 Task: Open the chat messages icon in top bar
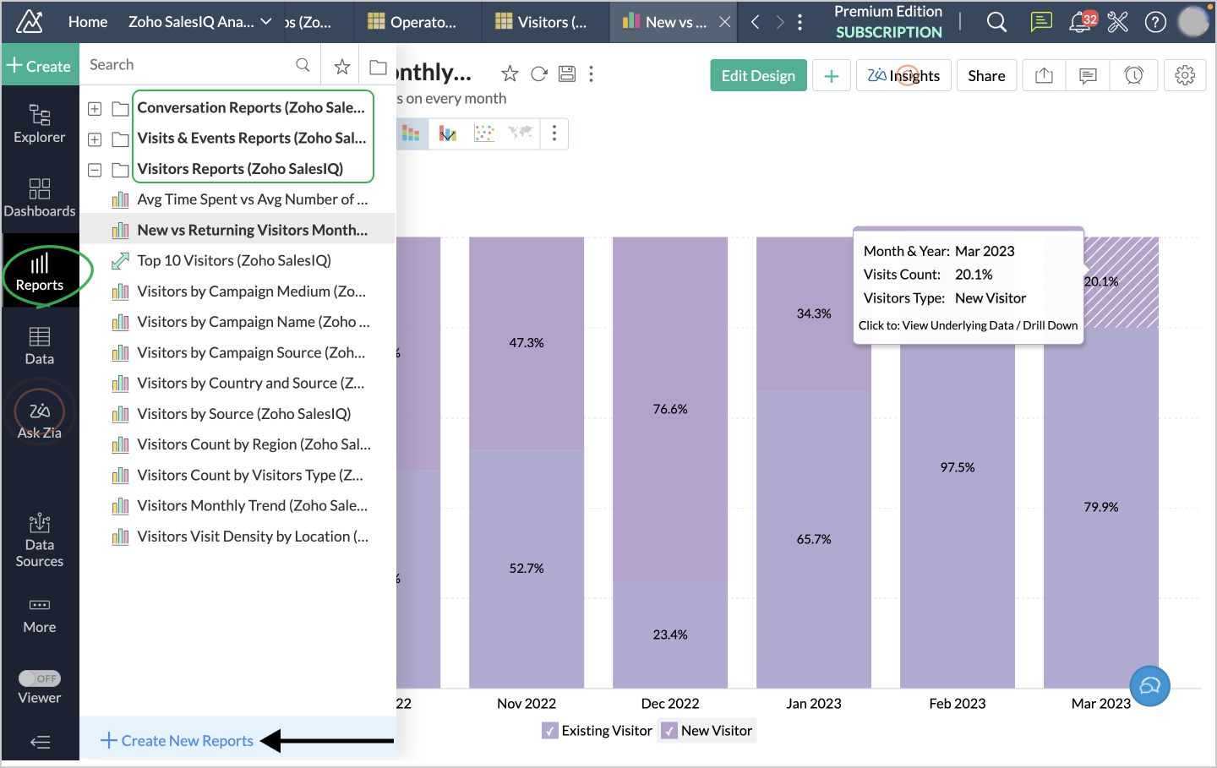click(x=1041, y=22)
